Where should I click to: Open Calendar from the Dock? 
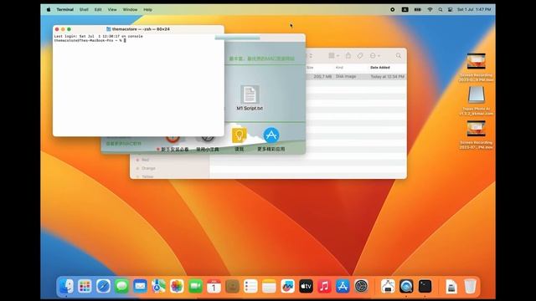click(214, 286)
